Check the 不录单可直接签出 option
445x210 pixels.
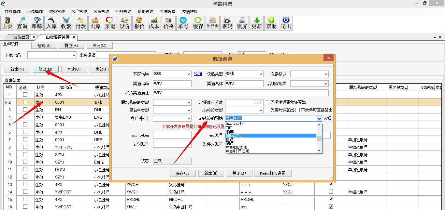point(298,110)
